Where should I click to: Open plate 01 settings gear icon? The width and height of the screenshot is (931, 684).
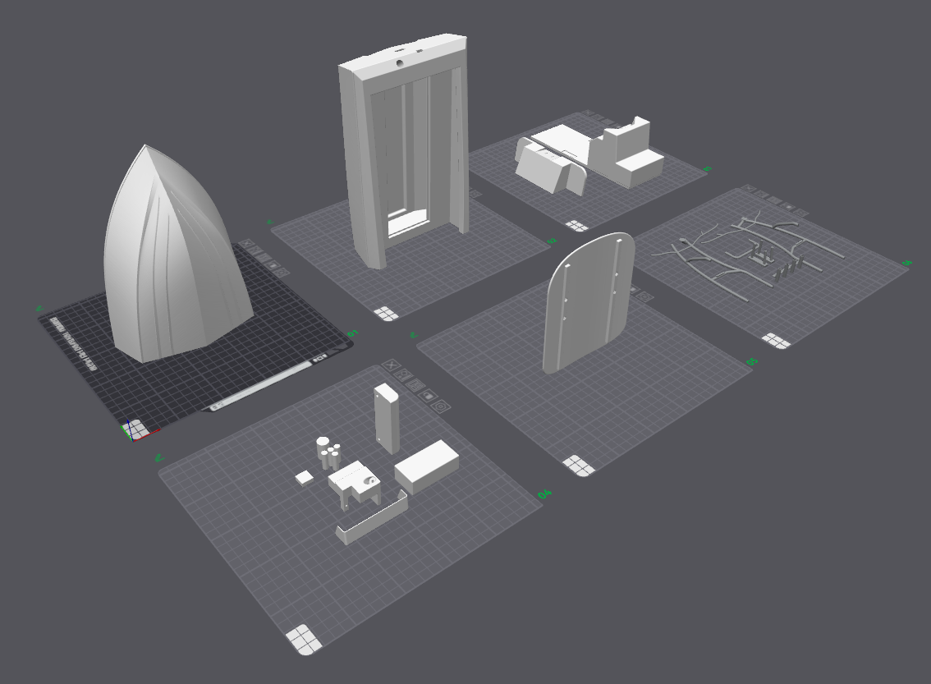click(280, 273)
